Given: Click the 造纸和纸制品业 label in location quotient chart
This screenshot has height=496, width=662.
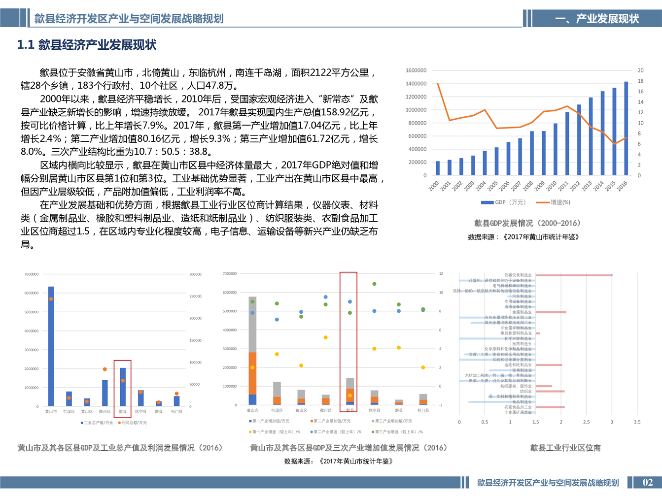Looking at the screenshot, I should coord(518,365).
